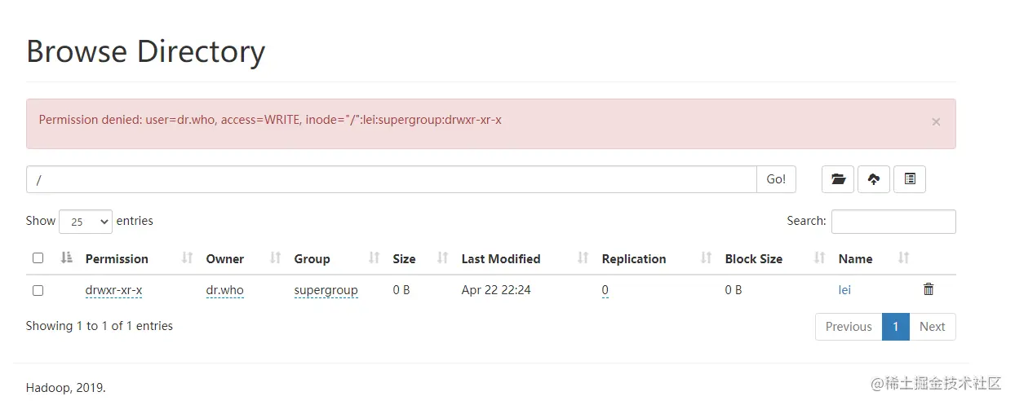This screenshot has height=405, width=1015.
Task: Sort by Owner column arrows
Action: [276, 258]
